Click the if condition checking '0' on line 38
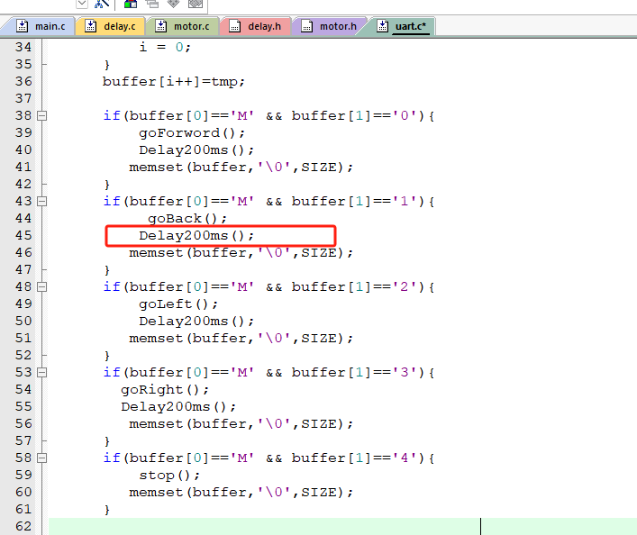 268,116
